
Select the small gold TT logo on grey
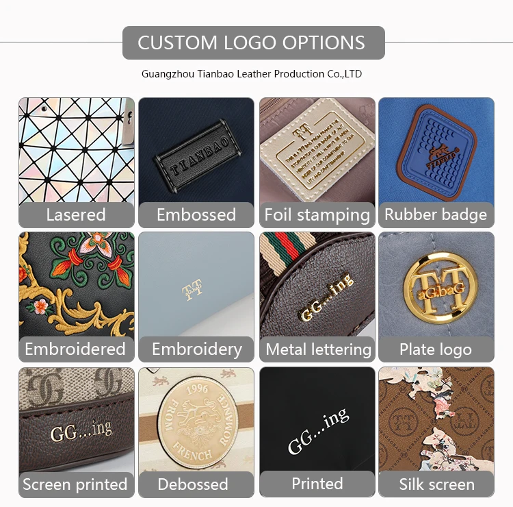(x=192, y=289)
